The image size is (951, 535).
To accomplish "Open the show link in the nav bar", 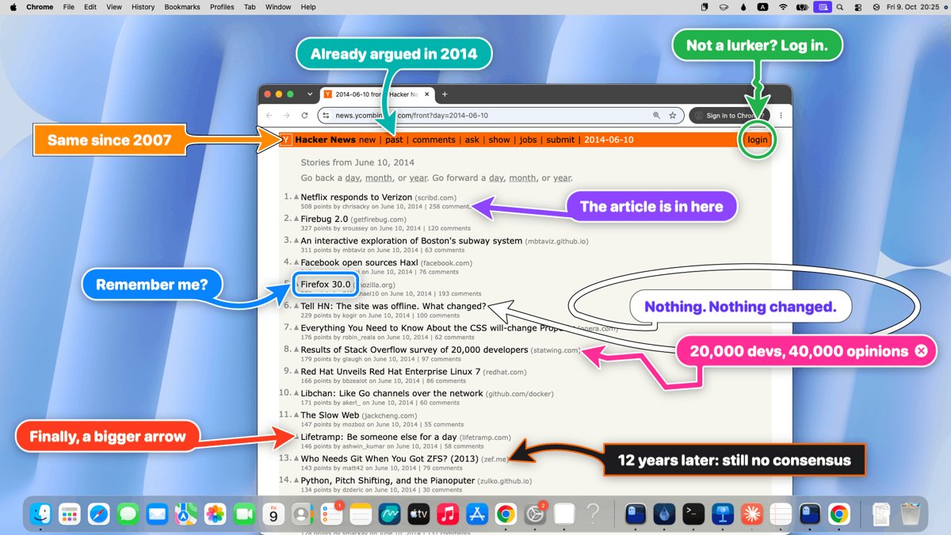I will [499, 140].
